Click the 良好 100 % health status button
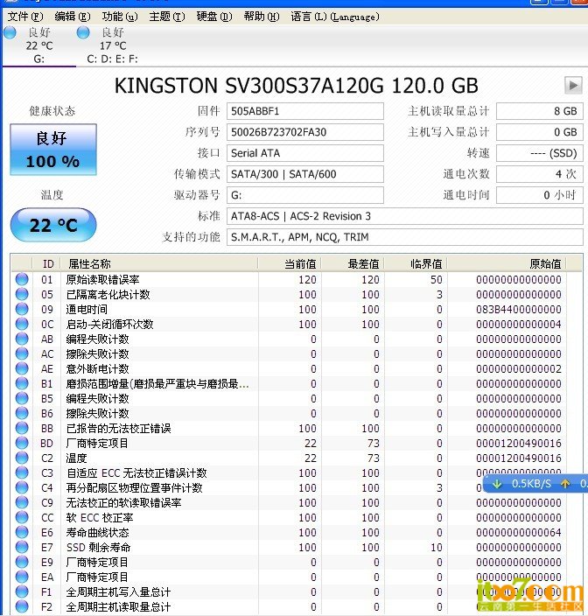The height and width of the screenshot is (616, 588). (x=53, y=150)
